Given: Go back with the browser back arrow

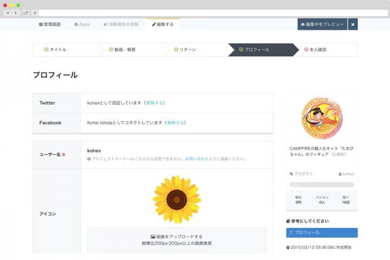Looking at the screenshot, I should pos(8,13).
